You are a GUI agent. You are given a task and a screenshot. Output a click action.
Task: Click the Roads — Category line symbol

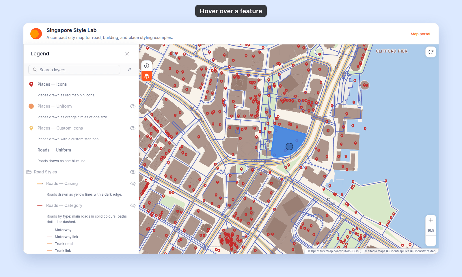pyautogui.click(x=40, y=205)
